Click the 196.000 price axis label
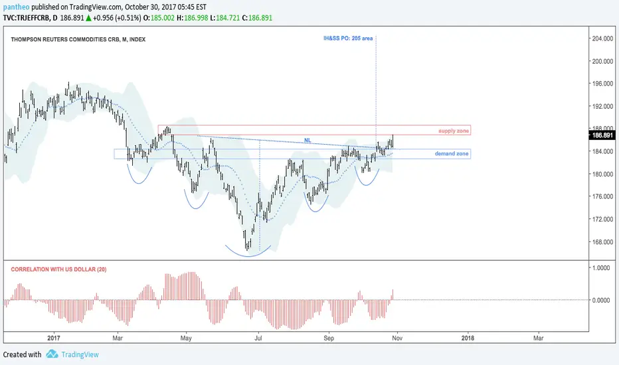The height and width of the screenshot is (365, 619). [x=602, y=84]
